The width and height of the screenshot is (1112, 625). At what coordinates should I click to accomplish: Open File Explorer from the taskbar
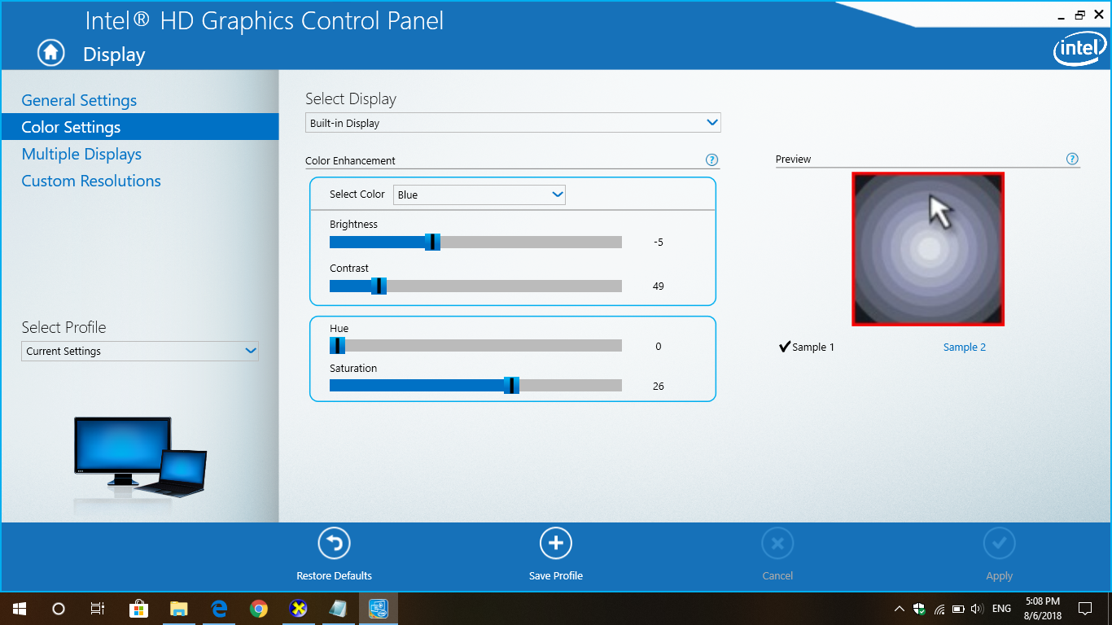179,609
